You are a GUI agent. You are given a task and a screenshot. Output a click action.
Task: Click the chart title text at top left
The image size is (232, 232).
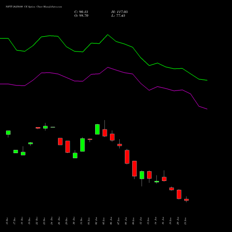click(x=34, y=7)
